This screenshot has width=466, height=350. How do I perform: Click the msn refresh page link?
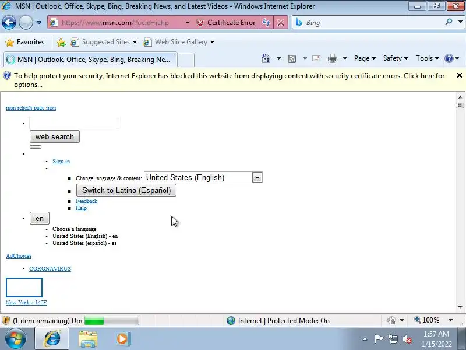31,108
